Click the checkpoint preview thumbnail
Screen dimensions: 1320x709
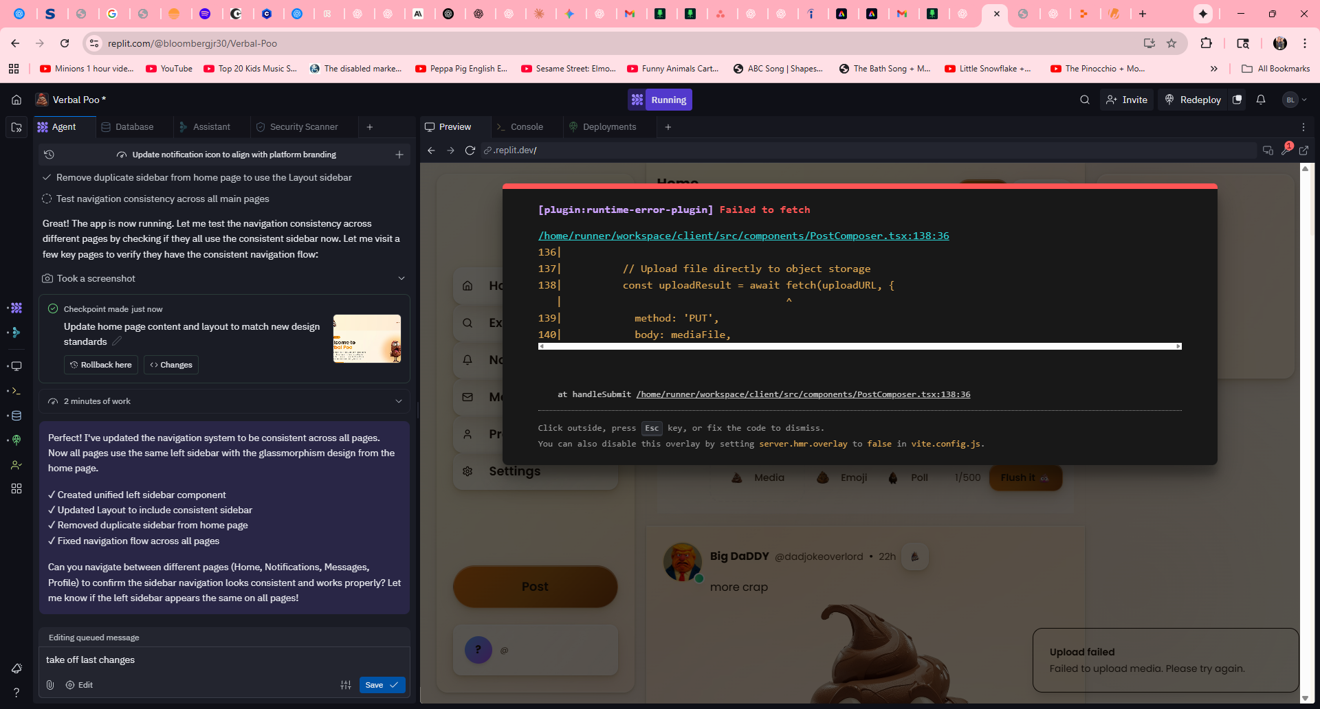[367, 339]
